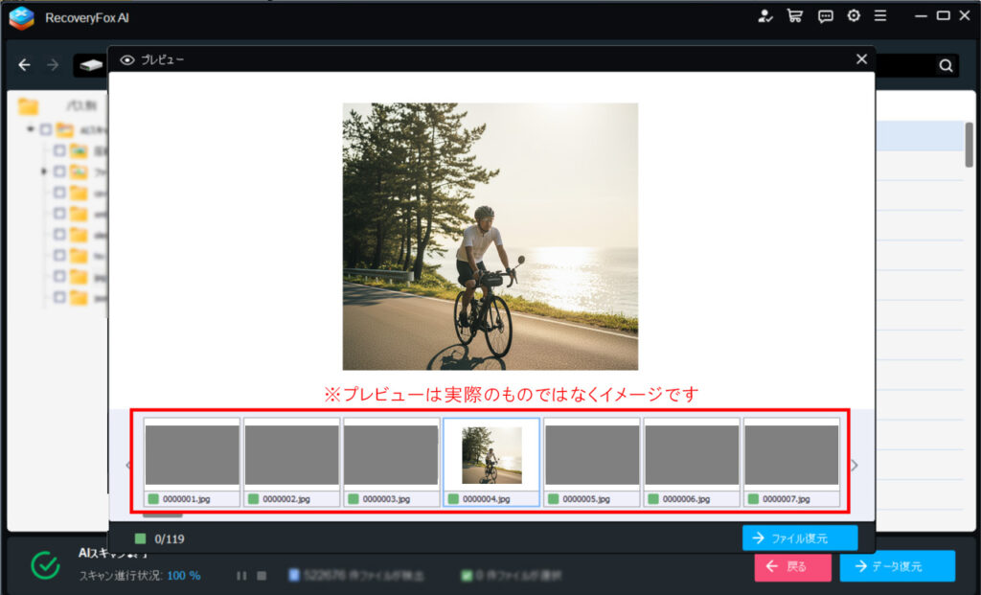Select the 0000005.jpg thumbnail

coord(592,455)
